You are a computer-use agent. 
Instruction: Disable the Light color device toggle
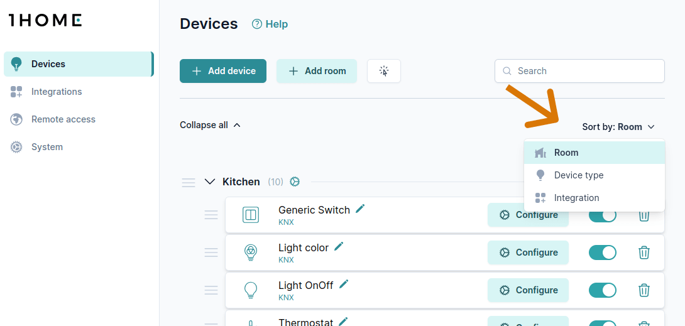click(603, 253)
